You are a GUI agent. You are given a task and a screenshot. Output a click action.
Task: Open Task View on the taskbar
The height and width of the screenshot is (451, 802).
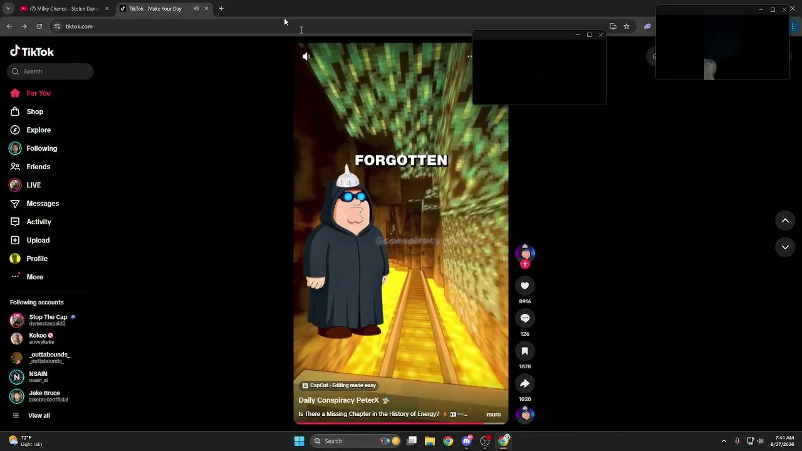[x=412, y=441]
